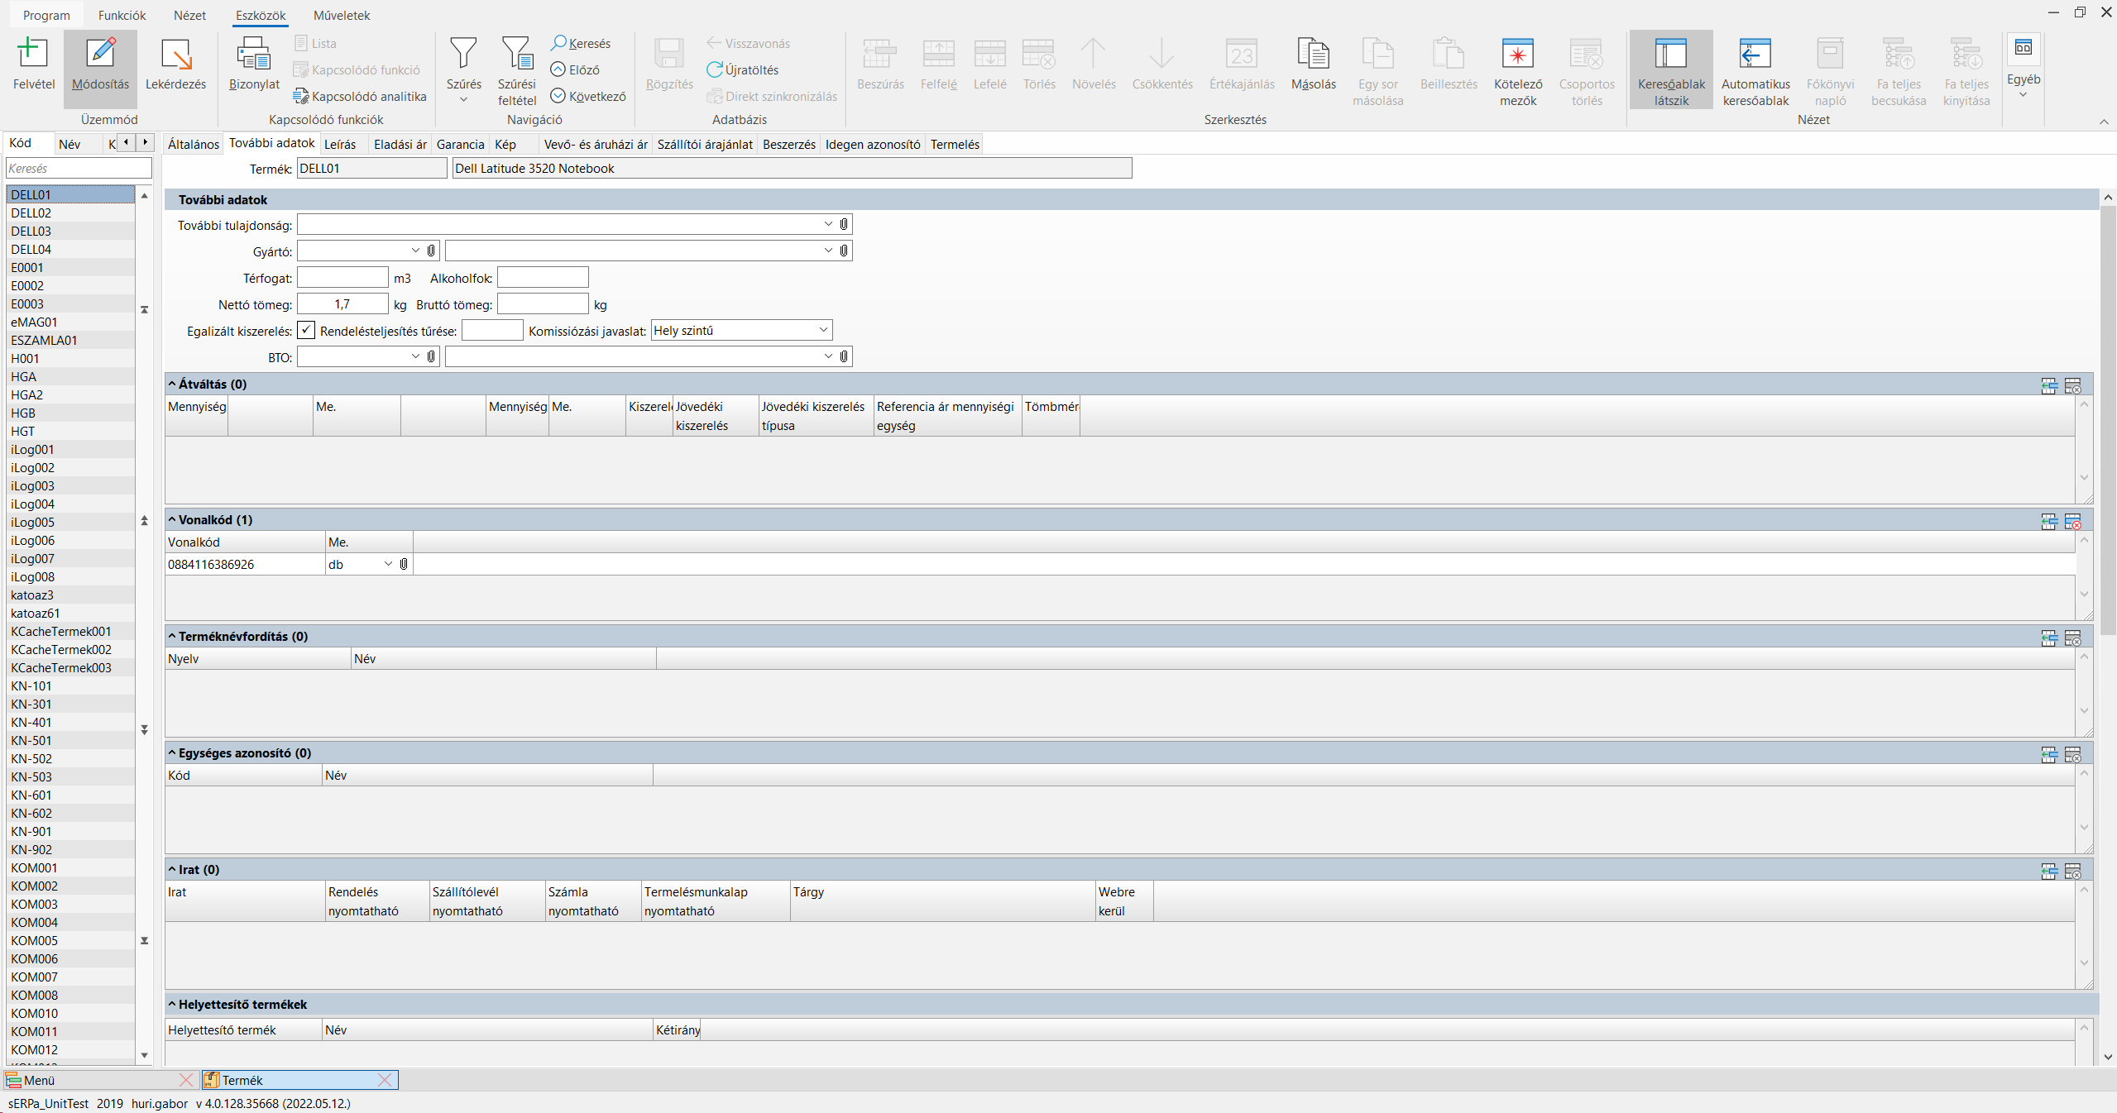Click the Másolás copy icon
The width and height of the screenshot is (2117, 1113).
coord(1313,55)
